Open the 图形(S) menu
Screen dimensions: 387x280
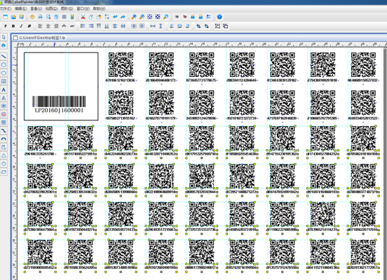[67, 8]
